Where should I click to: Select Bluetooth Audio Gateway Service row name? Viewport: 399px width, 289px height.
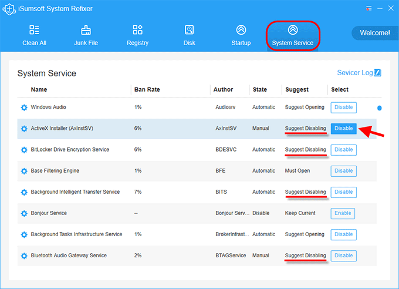click(69, 256)
